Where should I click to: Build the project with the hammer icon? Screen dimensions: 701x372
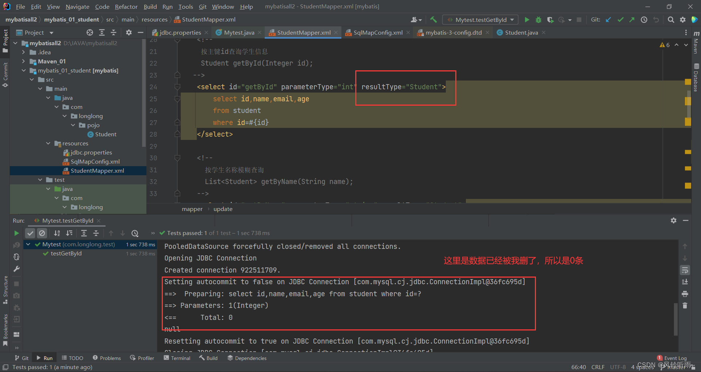pos(433,20)
